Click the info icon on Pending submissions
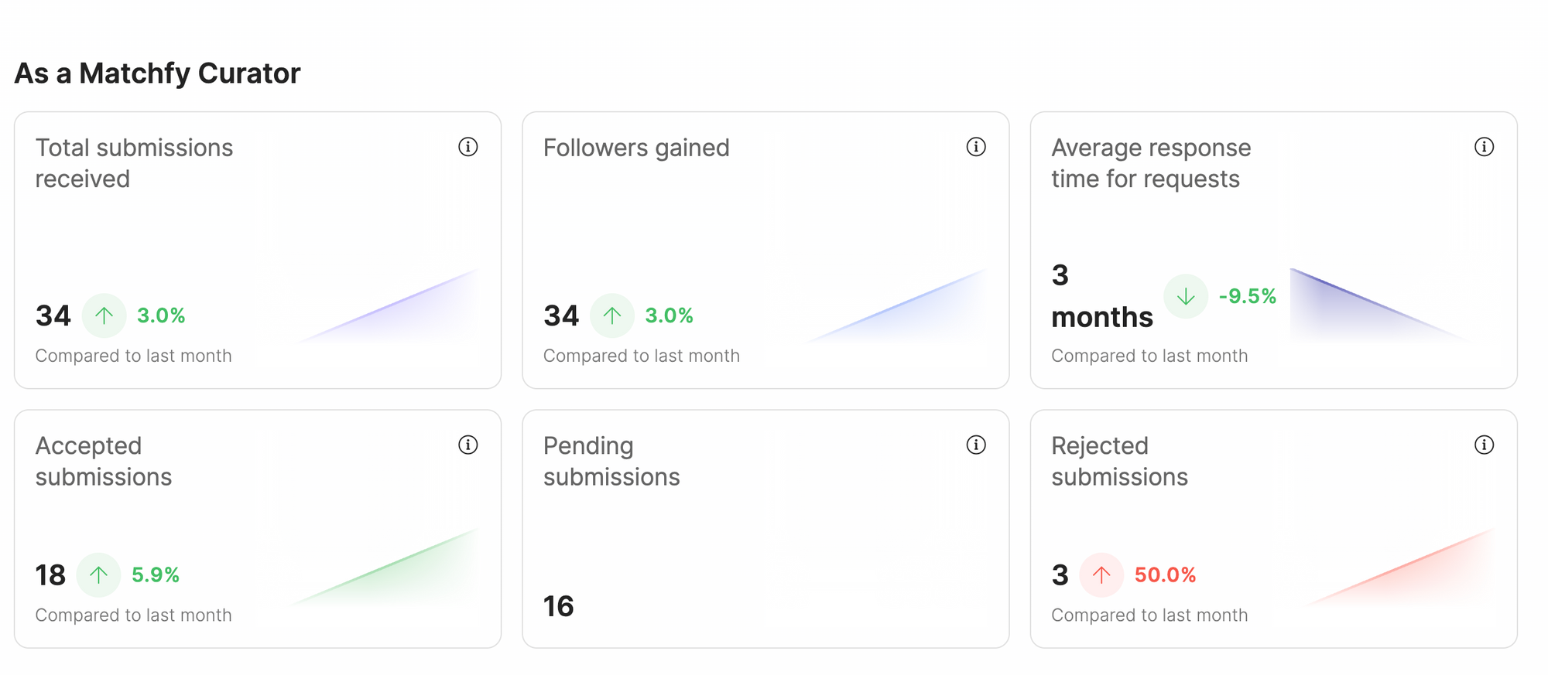This screenshot has width=1548, height=675. click(976, 445)
